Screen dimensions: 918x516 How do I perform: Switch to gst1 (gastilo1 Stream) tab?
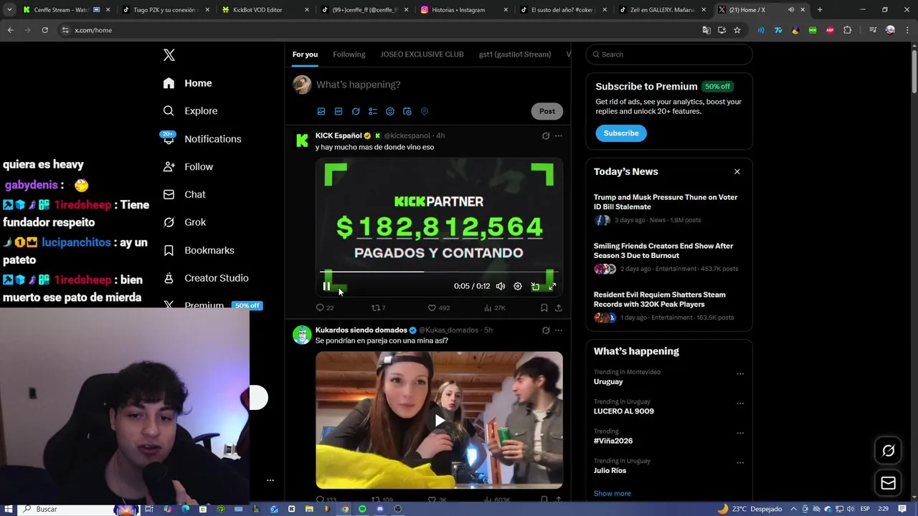(515, 54)
